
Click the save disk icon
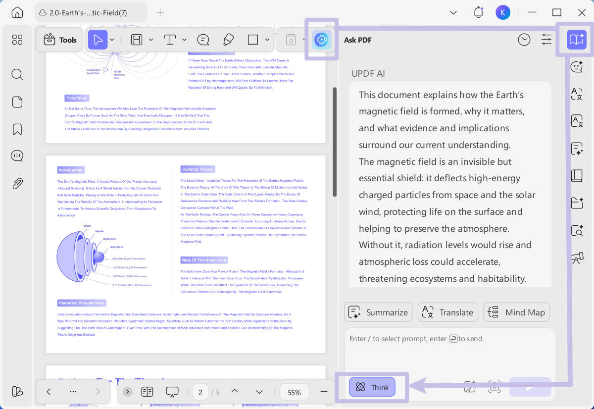coord(291,40)
